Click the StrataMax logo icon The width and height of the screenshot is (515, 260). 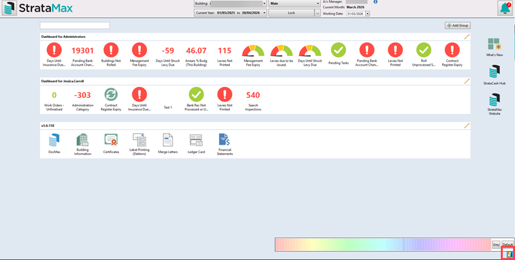9,8
